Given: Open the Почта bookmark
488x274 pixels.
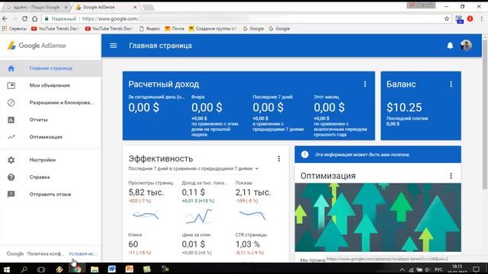Looking at the screenshot, I should coord(175,29).
